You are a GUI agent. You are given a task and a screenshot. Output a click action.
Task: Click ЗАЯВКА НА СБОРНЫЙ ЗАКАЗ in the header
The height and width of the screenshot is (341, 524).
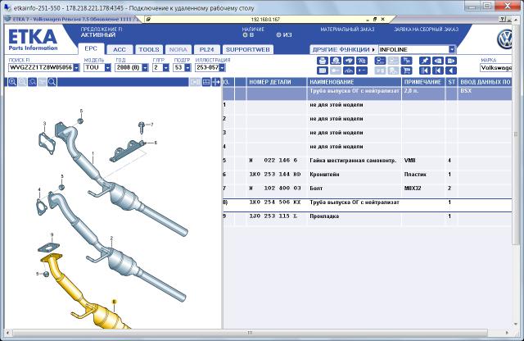[426, 30]
